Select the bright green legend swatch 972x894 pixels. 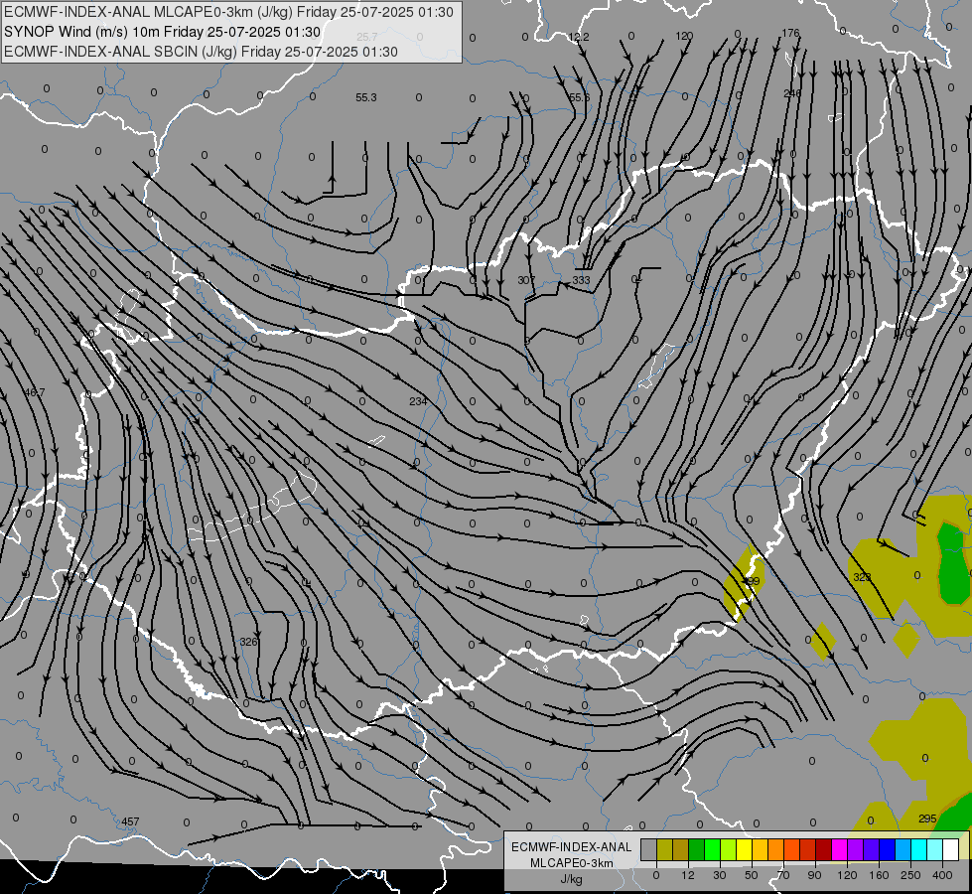[712, 849]
